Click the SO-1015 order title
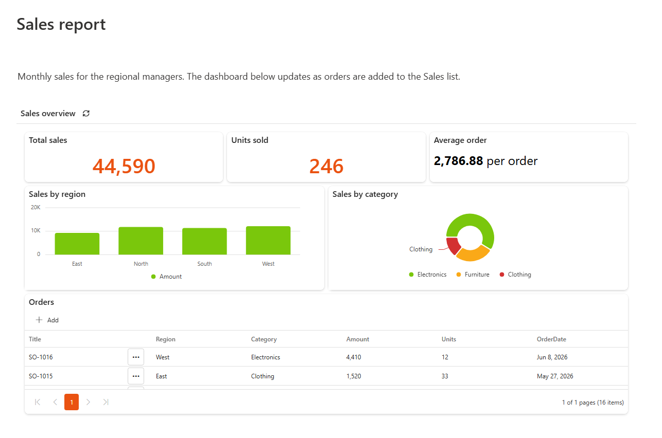The width and height of the screenshot is (662, 438). click(41, 376)
